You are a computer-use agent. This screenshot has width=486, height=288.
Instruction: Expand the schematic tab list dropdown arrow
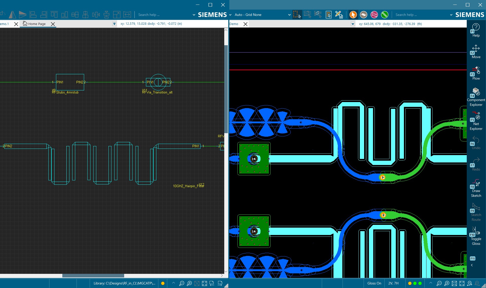[114, 24]
